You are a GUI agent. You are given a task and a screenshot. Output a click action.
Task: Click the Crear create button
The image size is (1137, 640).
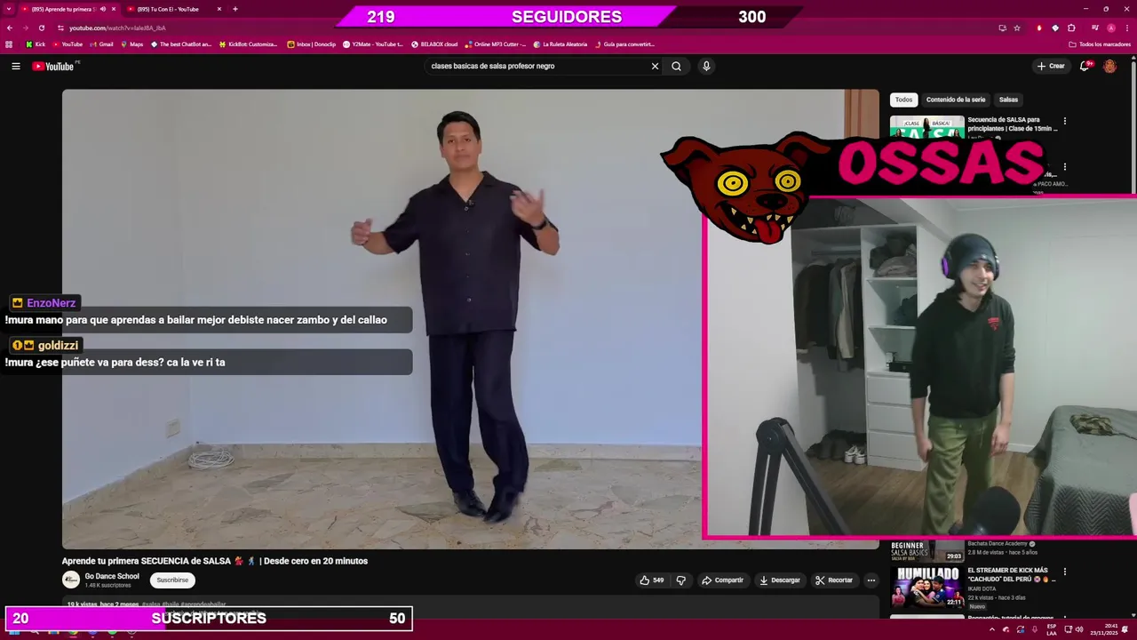[x=1051, y=66]
